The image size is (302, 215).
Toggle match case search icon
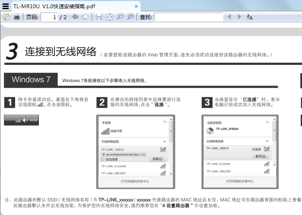click(x=250, y=17)
